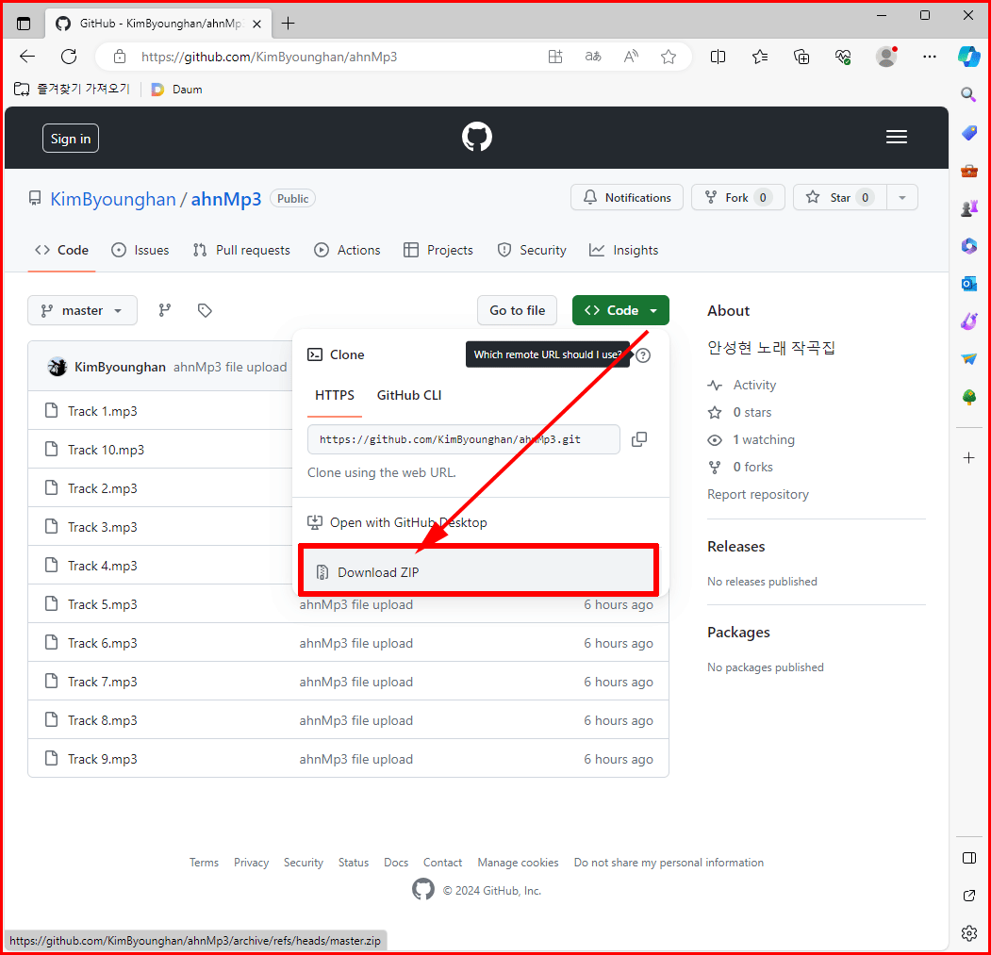
Task: Click the translate page icon in address bar
Action: (x=593, y=57)
